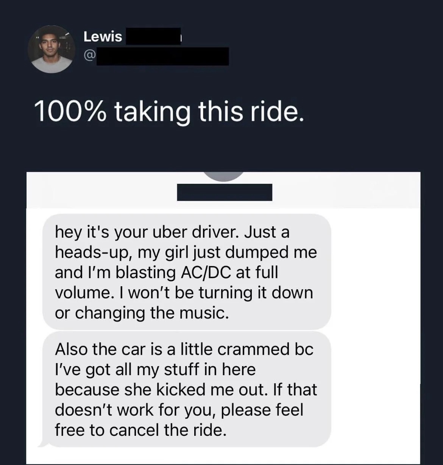Click tweet text "100% taking this ride."

pos(169,113)
